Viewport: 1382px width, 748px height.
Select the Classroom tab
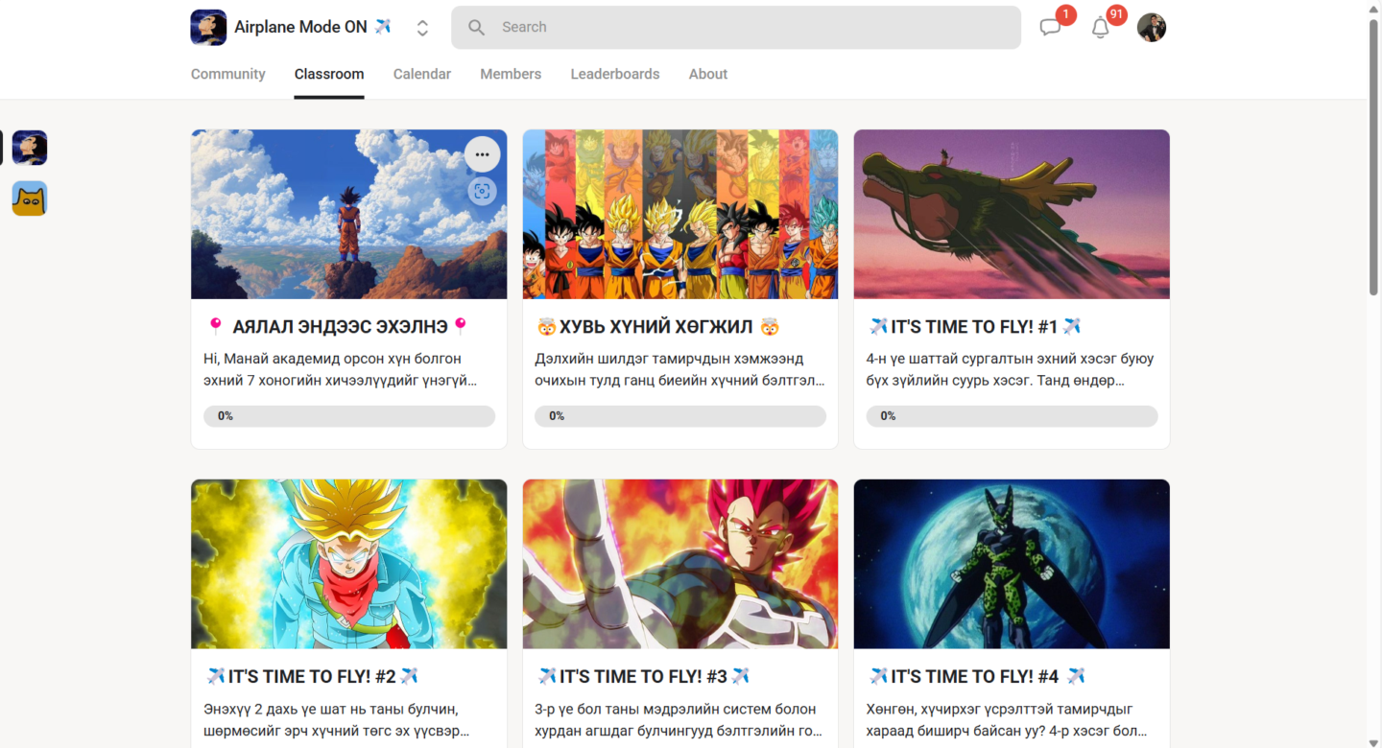329,74
